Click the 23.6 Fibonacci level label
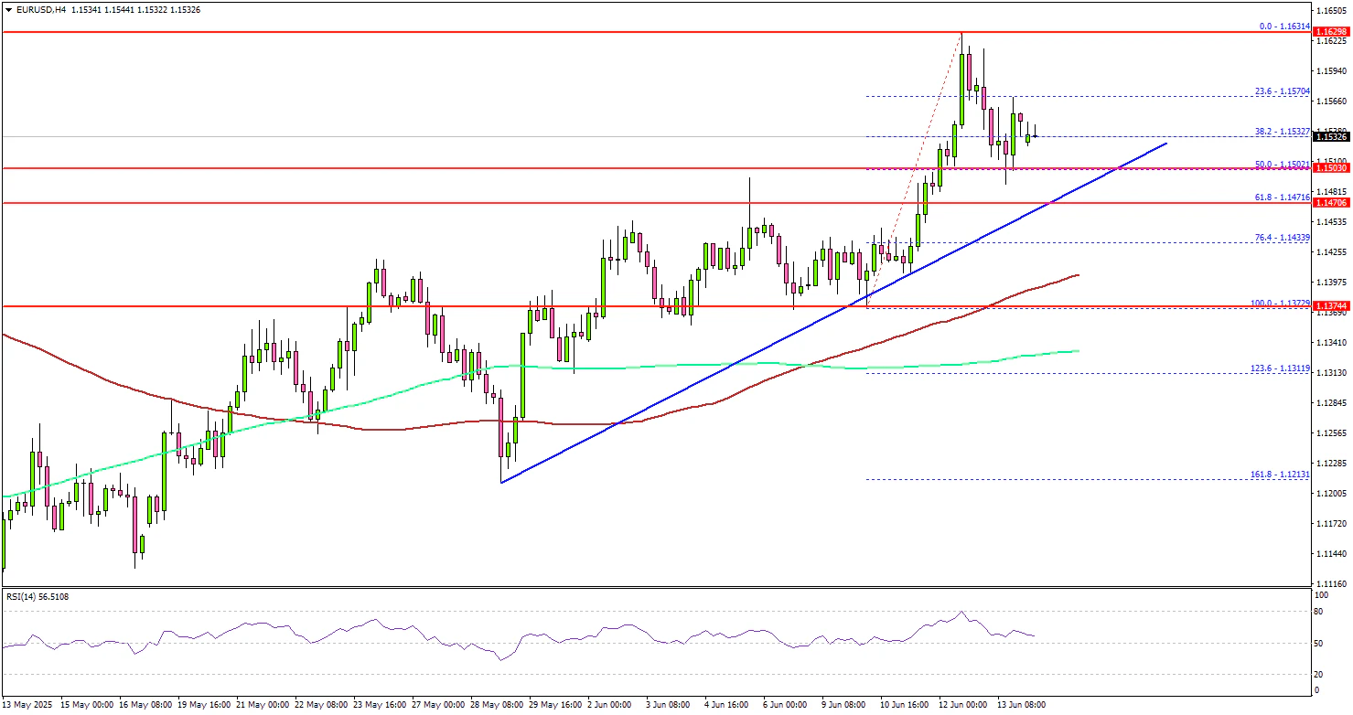Screen dimensions: 1353x715 click(x=1281, y=91)
